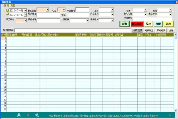Screen dimensions: 178x119
Task: Focus the 预约备注 input field
Action: pos(48,21)
